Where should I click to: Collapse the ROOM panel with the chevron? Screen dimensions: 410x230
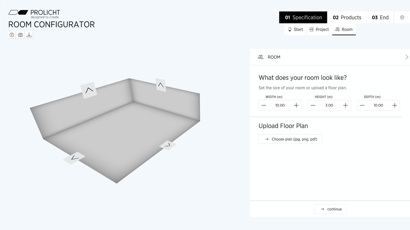pyautogui.click(x=406, y=57)
